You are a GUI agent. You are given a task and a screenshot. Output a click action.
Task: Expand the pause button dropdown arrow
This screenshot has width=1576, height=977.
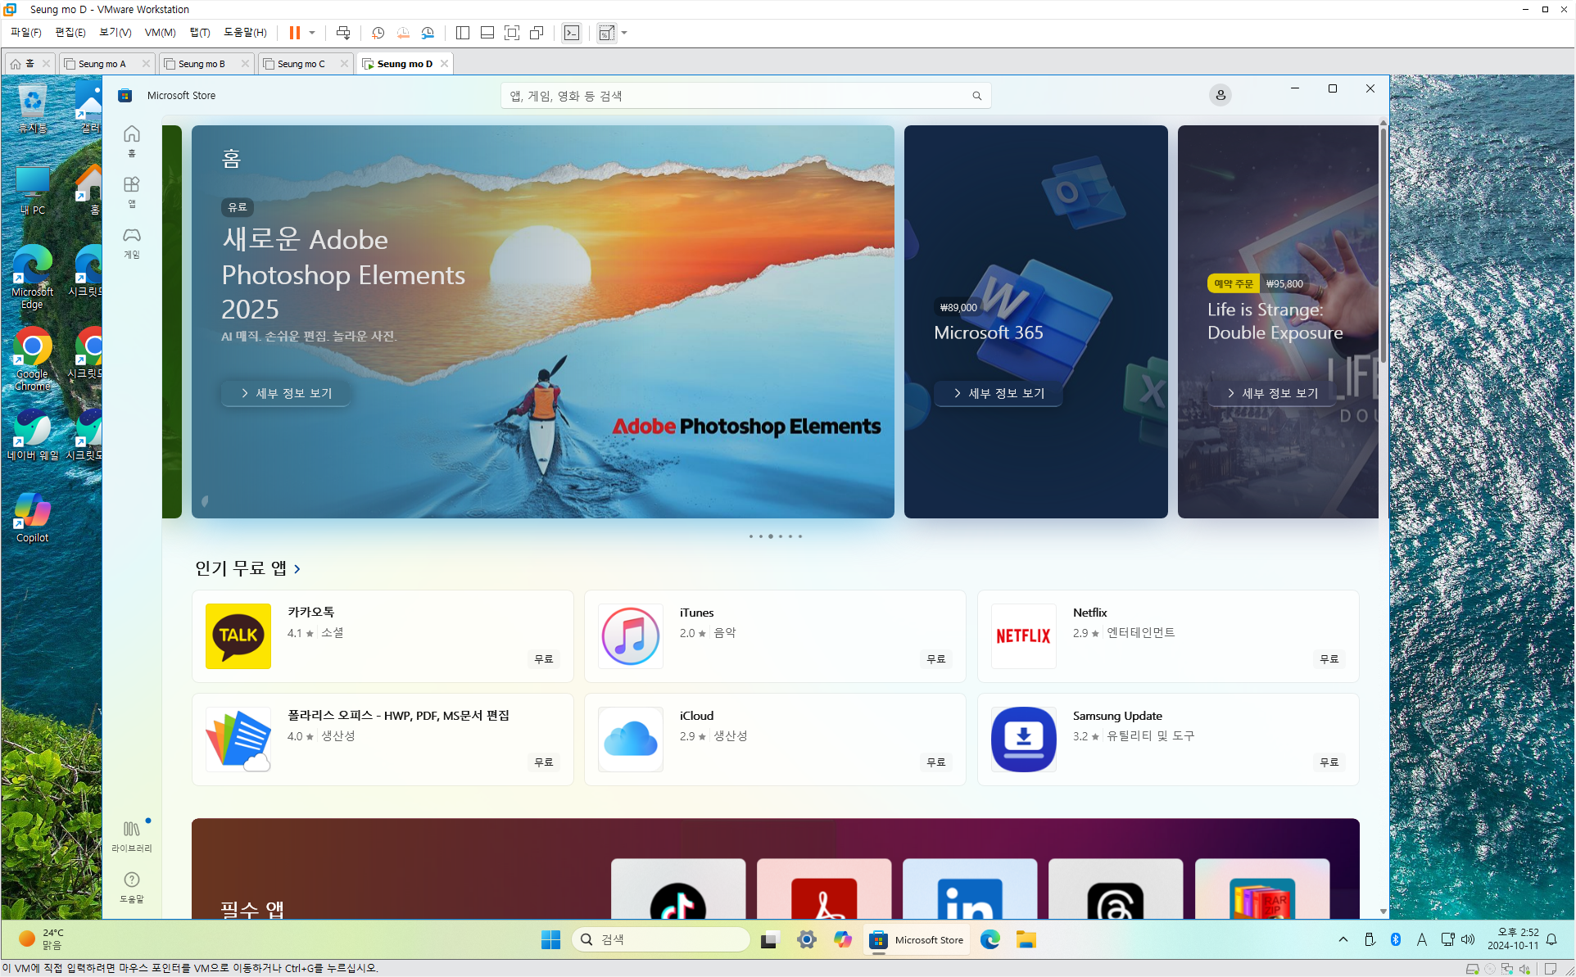coord(312,33)
